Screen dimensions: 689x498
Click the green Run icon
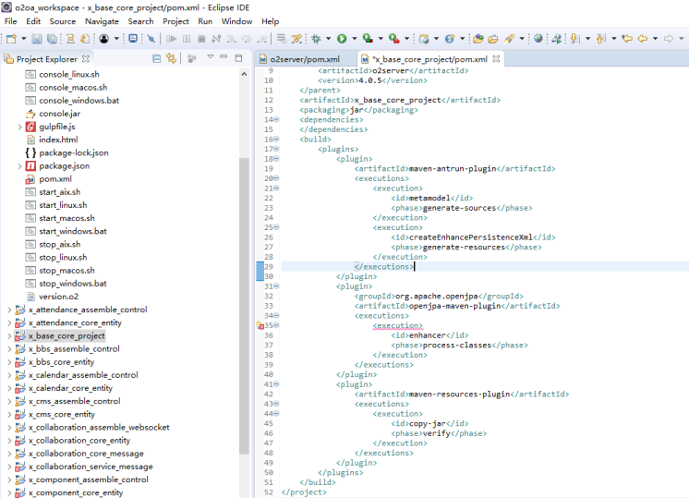pos(342,39)
